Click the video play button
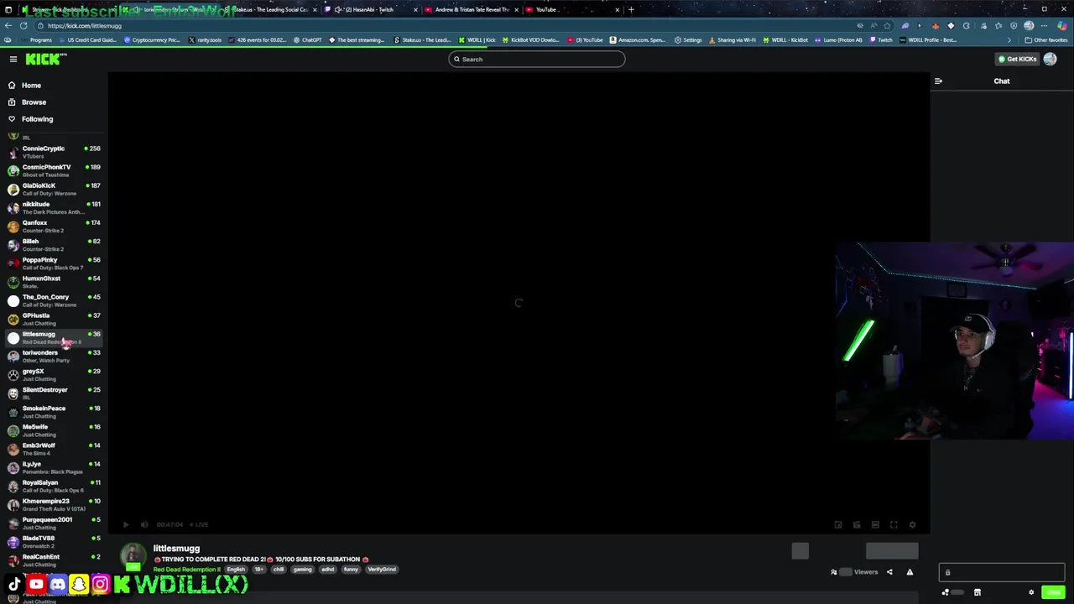The width and height of the screenshot is (1074, 604). tap(126, 524)
